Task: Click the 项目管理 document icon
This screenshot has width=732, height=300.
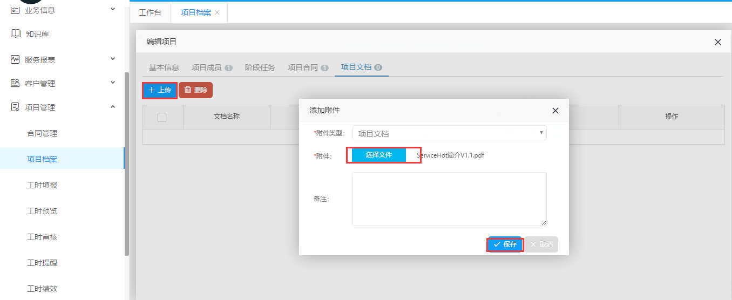Action: point(15,107)
